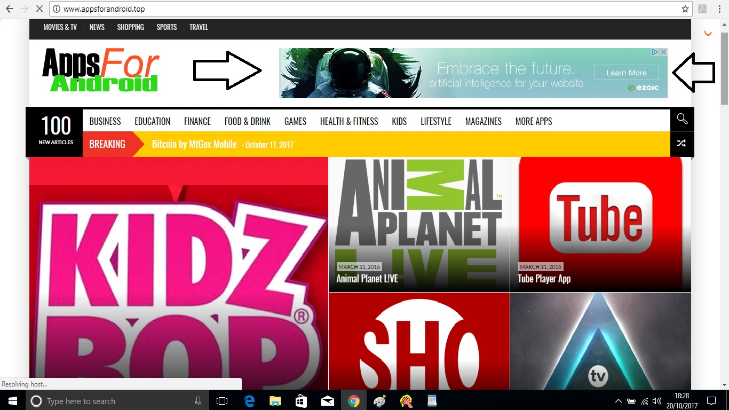Screen dimensions: 729x410
Task: Go back with the browser back arrow
Action: pos(9,9)
